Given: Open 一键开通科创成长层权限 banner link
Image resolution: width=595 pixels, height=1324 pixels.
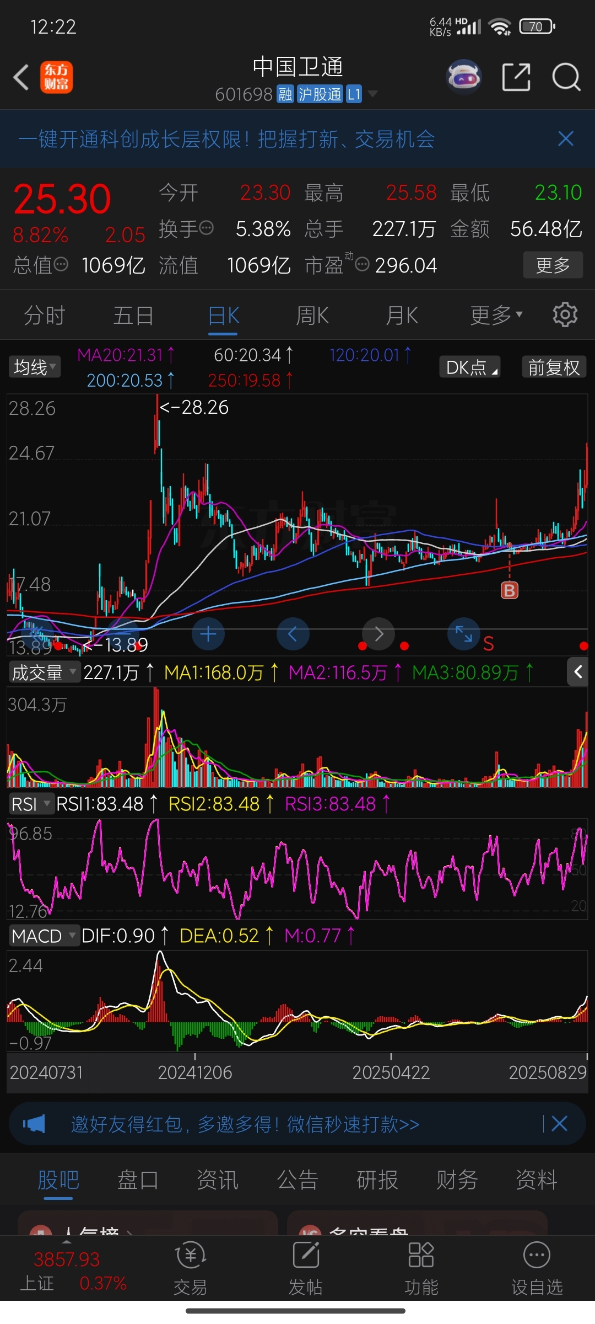Looking at the screenshot, I should (x=226, y=138).
